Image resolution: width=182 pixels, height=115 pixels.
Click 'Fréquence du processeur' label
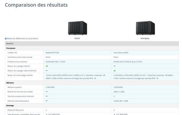click(17, 62)
